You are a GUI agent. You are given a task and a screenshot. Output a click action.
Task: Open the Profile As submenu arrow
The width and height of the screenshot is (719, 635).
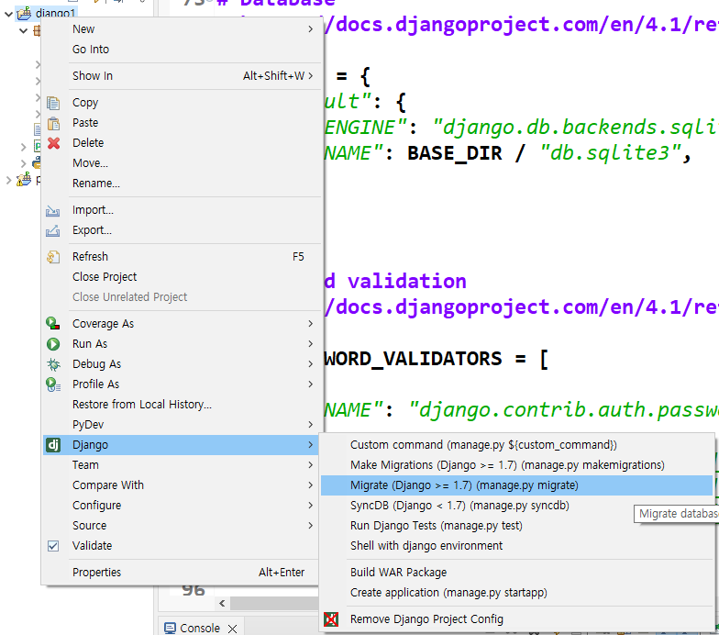tap(310, 384)
